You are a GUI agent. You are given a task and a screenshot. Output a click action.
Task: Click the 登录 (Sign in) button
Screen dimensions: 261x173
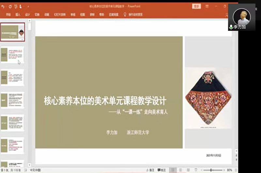[196, 6]
